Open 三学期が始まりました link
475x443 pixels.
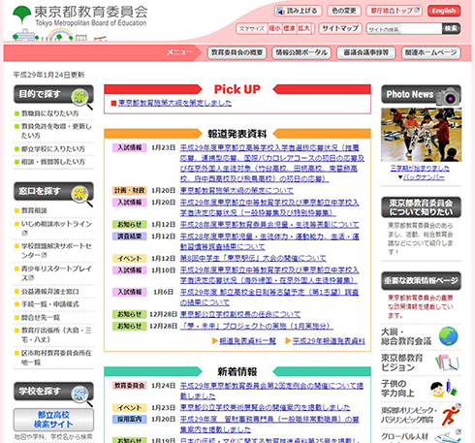coord(420,169)
